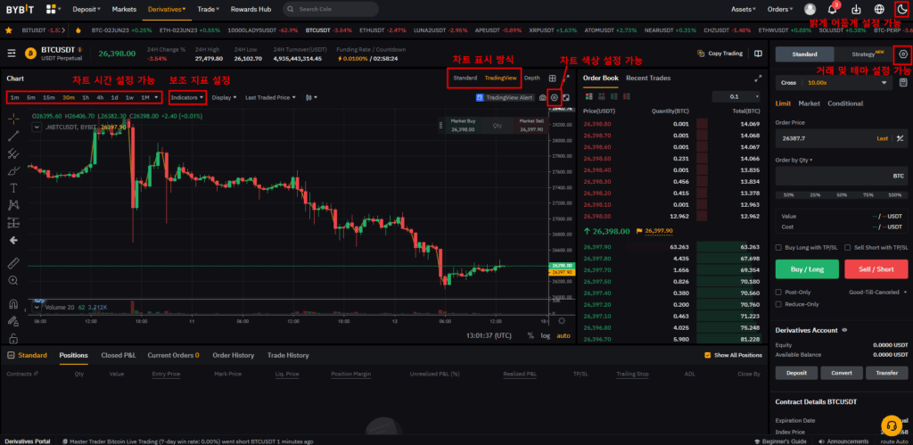
Task: Switch to the Market order tab
Action: pyautogui.click(x=809, y=103)
